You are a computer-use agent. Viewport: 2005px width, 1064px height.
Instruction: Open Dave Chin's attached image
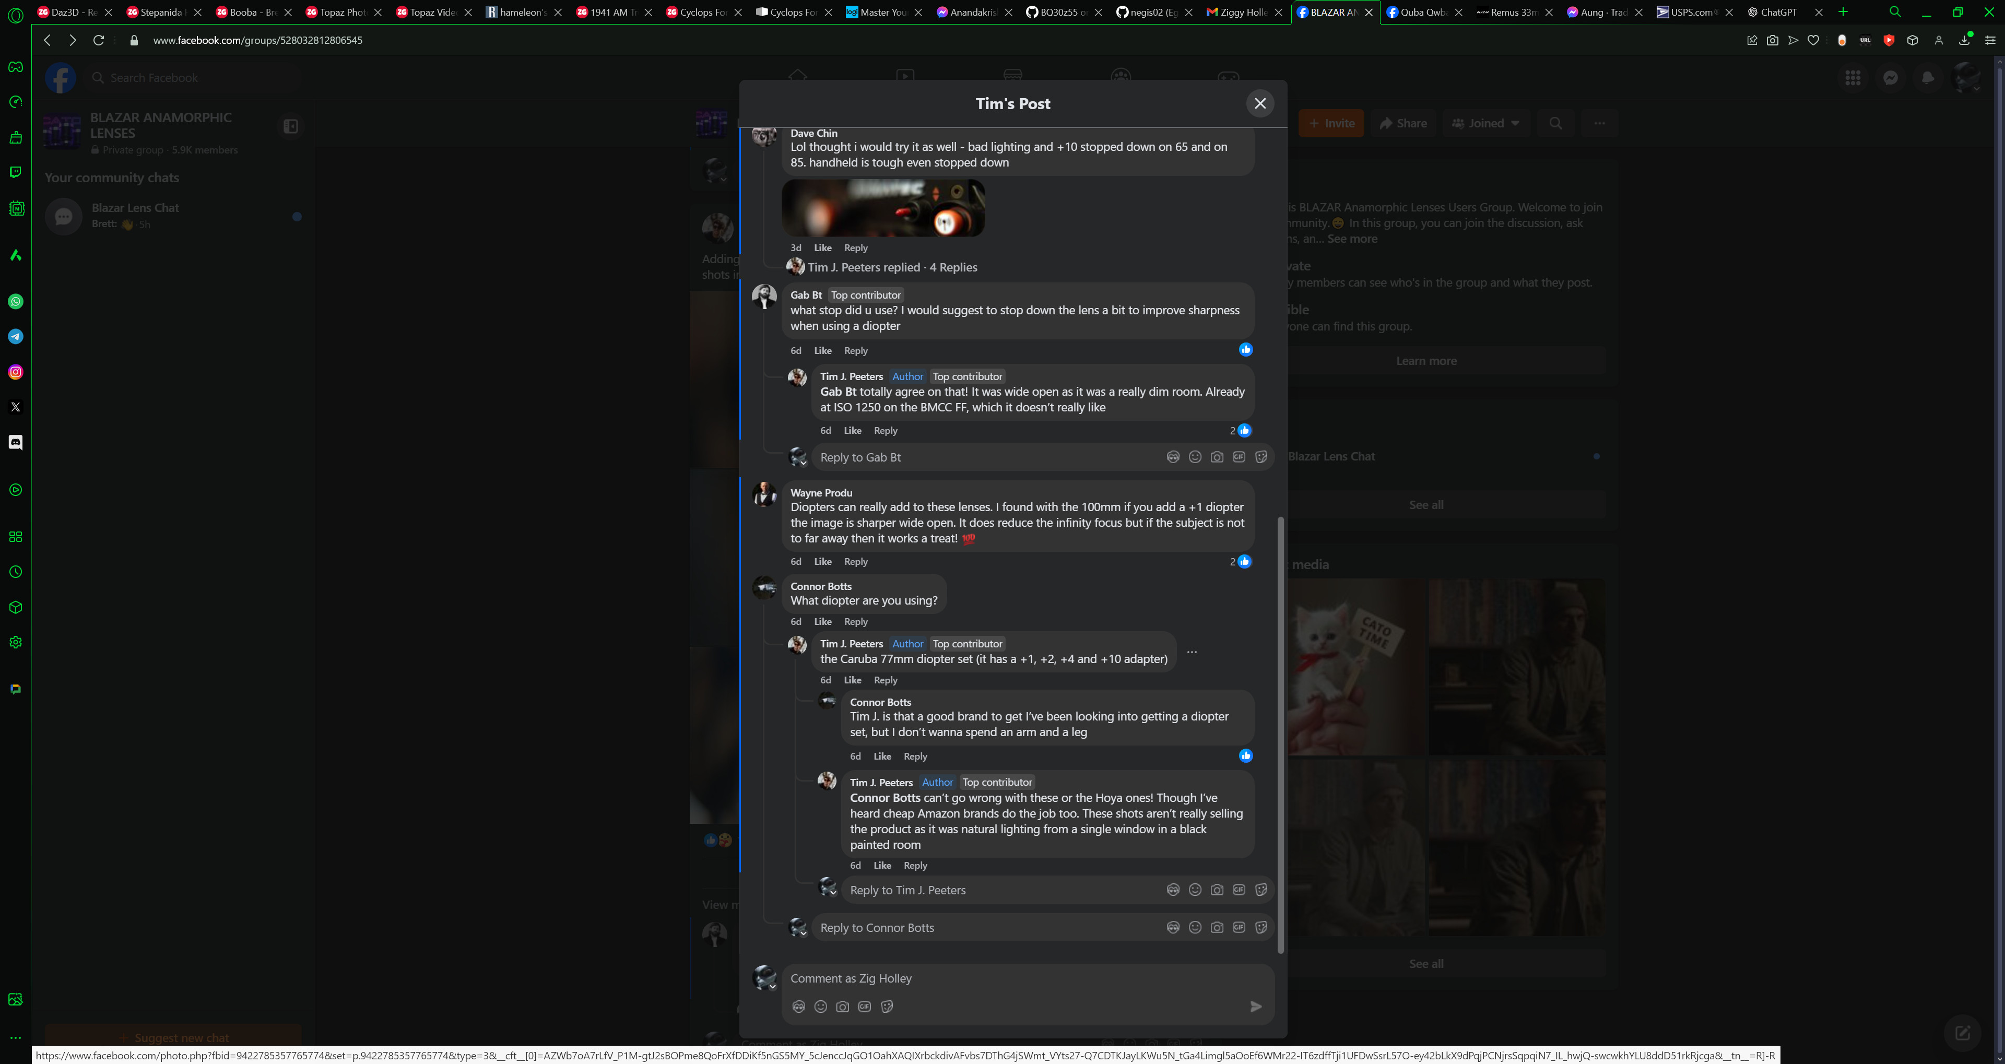(883, 208)
